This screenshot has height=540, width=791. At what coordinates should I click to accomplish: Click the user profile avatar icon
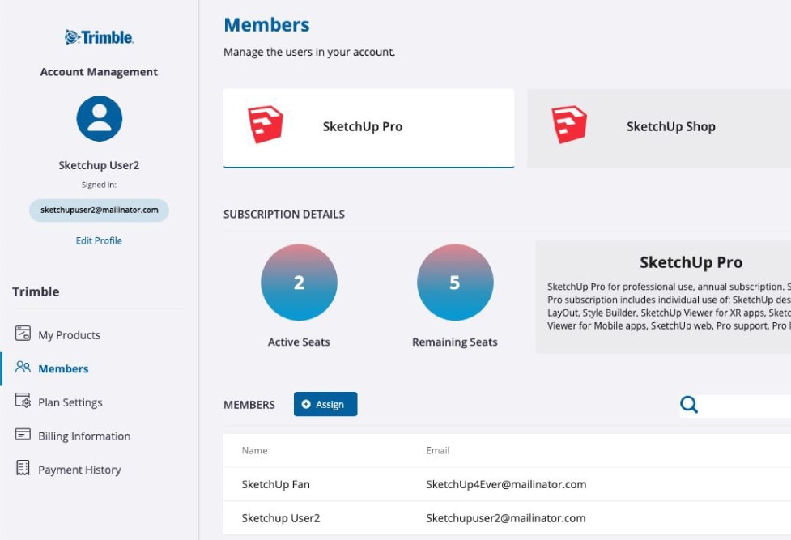[x=99, y=118]
